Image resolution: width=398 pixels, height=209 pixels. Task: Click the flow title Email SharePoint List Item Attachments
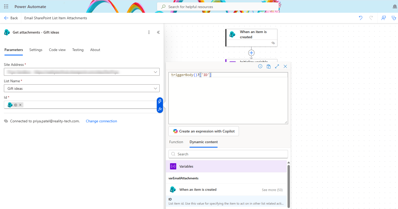pyautogui.click(x=56, y=18)
